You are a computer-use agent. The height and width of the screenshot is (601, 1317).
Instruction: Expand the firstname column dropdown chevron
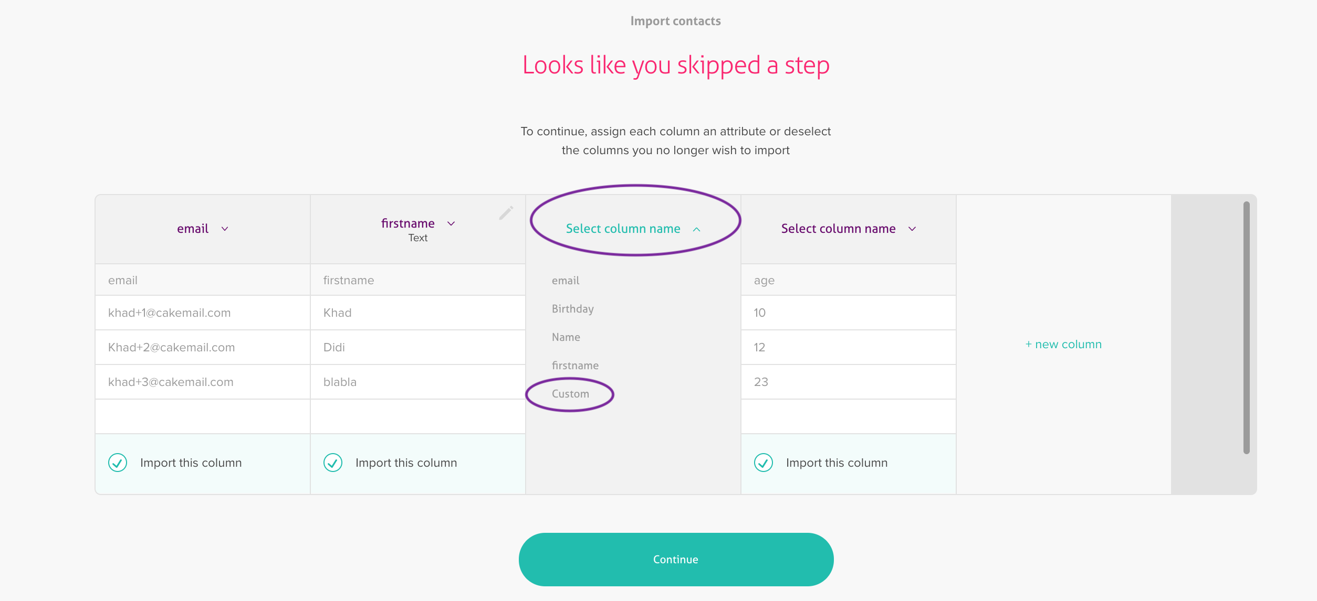click(451, 224)
